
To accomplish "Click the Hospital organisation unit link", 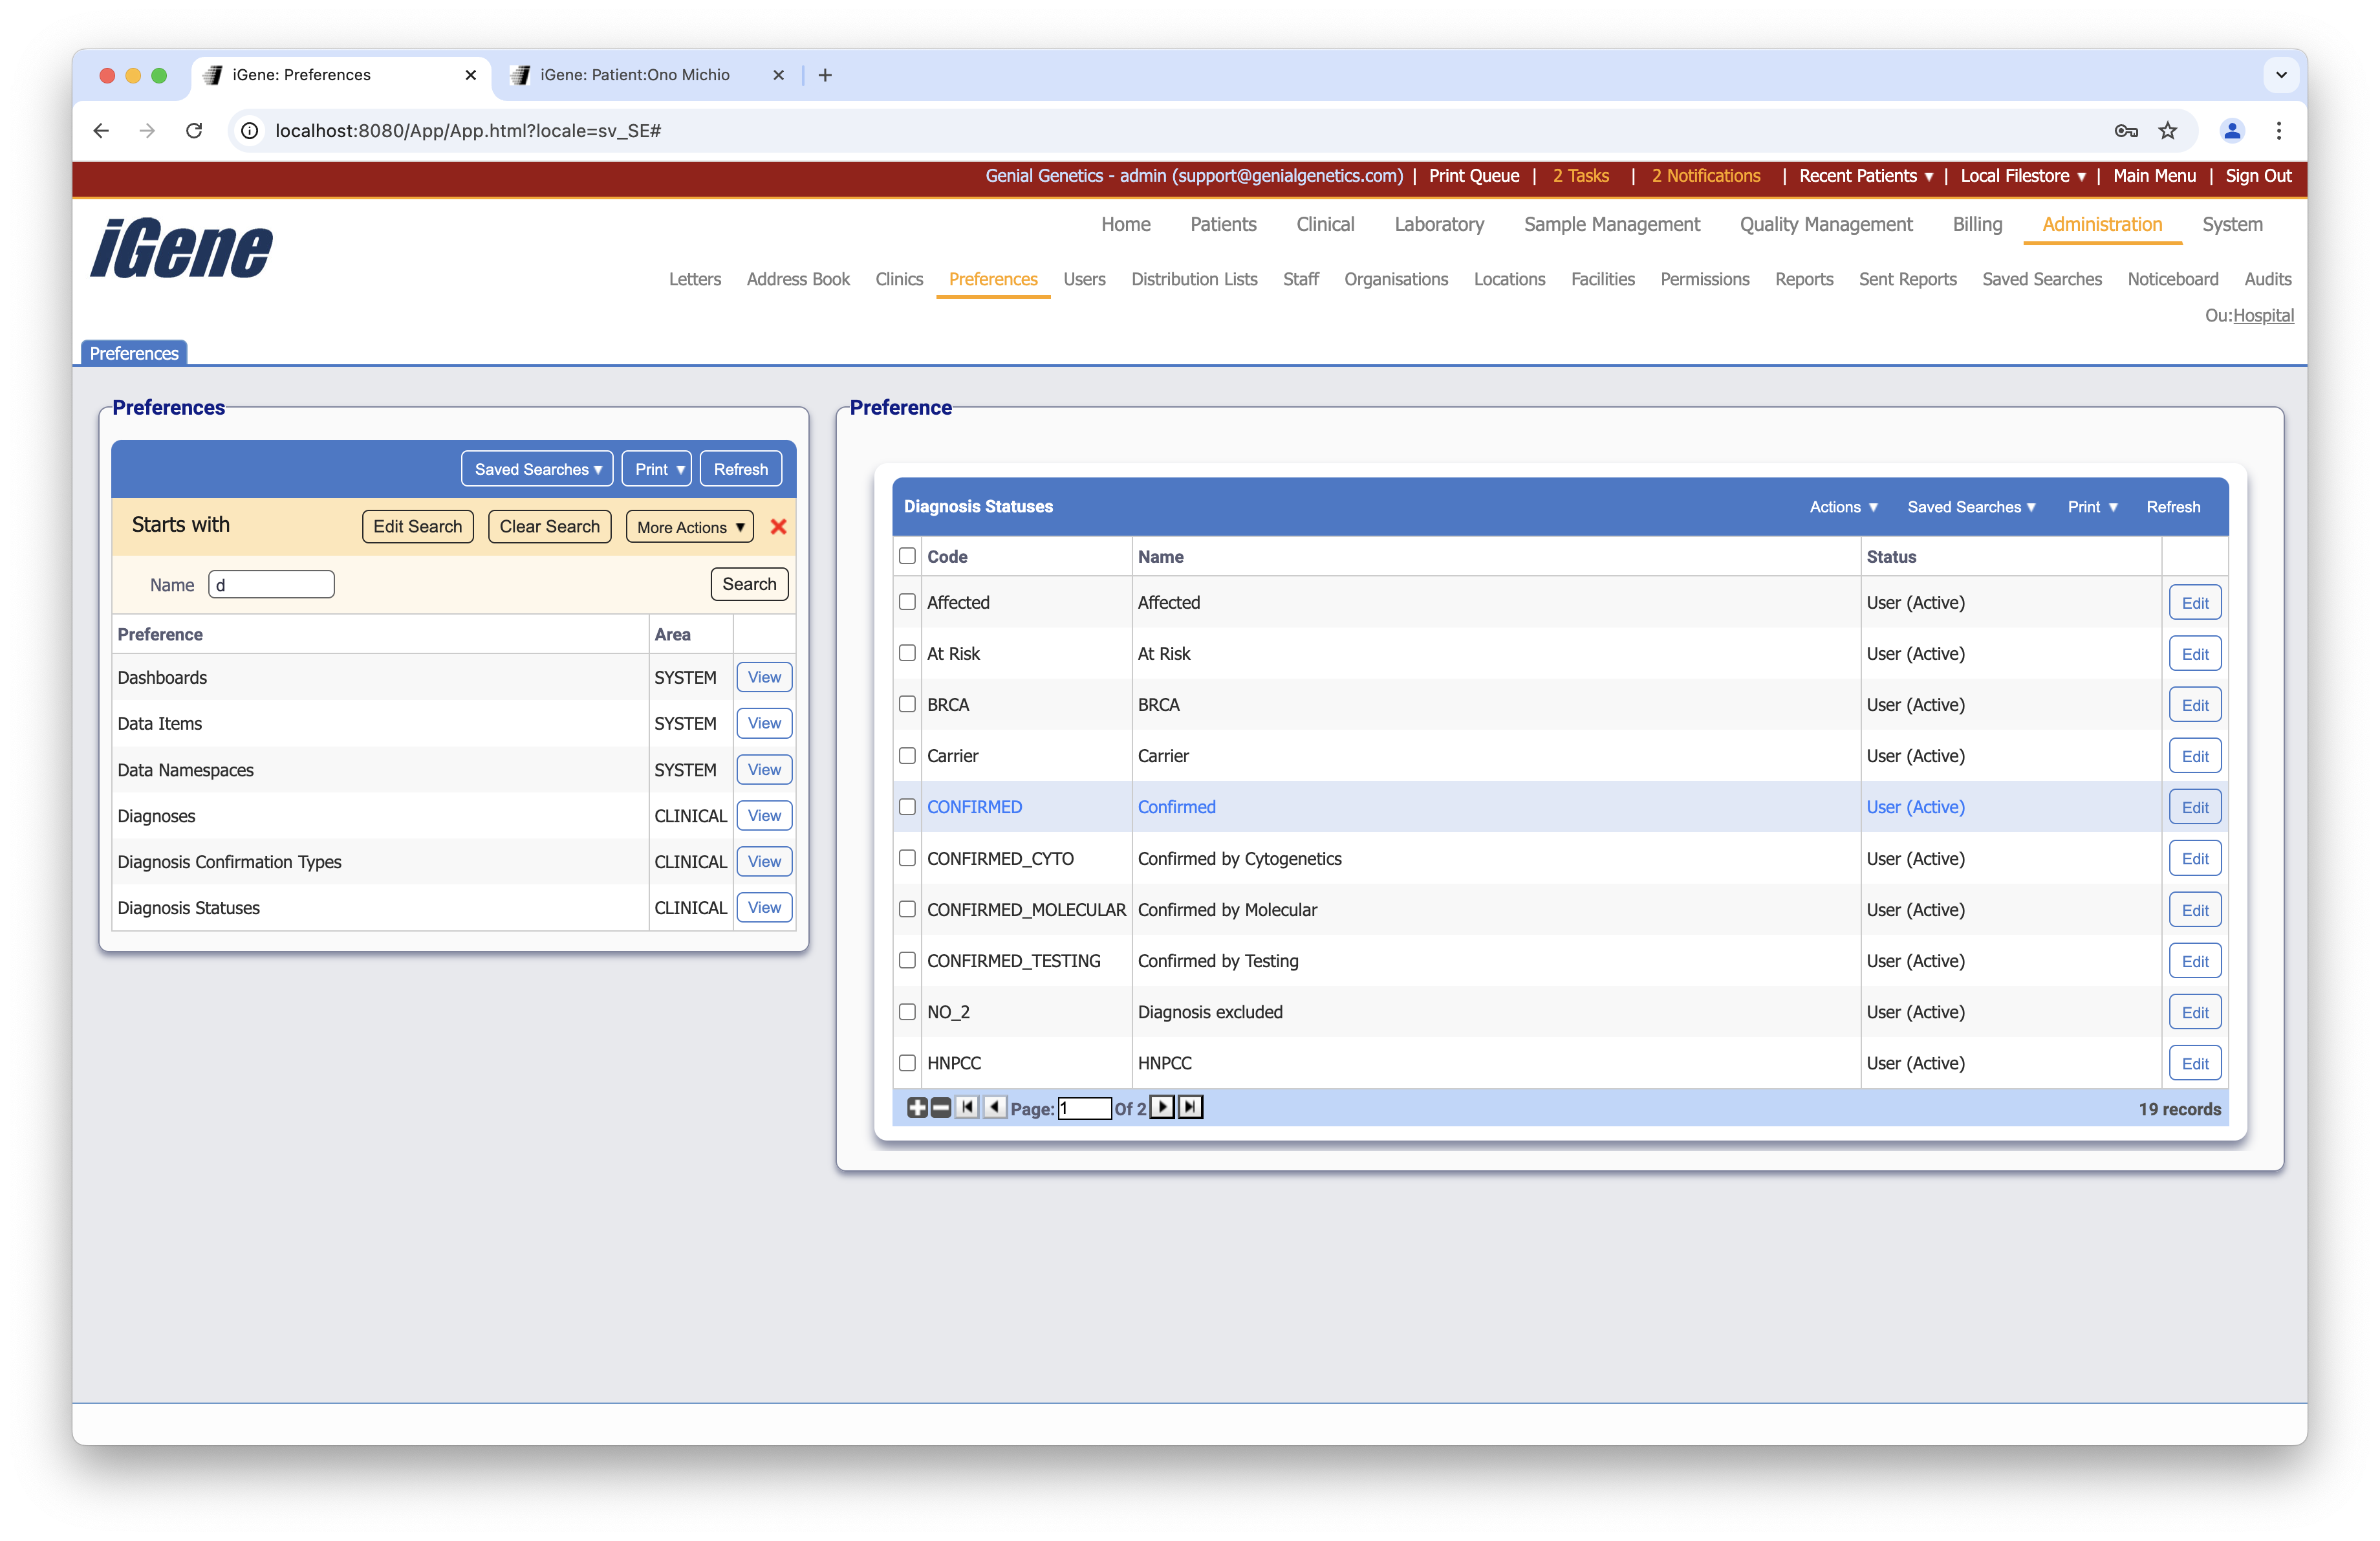I will click(x=2263, y=316).
